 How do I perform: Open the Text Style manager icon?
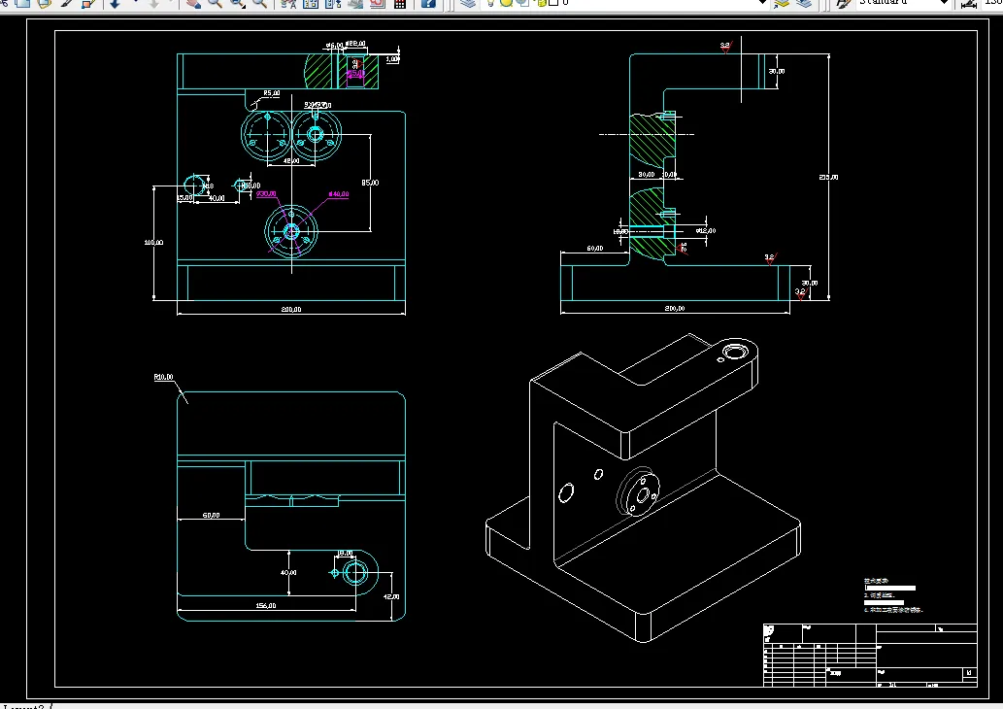tap(843, 3)
